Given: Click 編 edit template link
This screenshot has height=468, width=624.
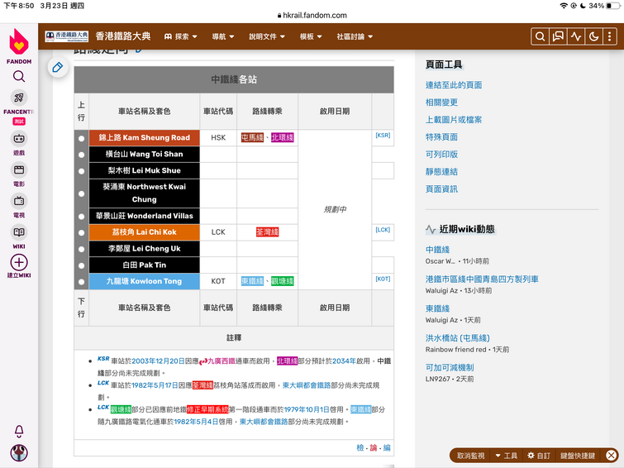Looking at the screenshot, I should coord(387,447).
